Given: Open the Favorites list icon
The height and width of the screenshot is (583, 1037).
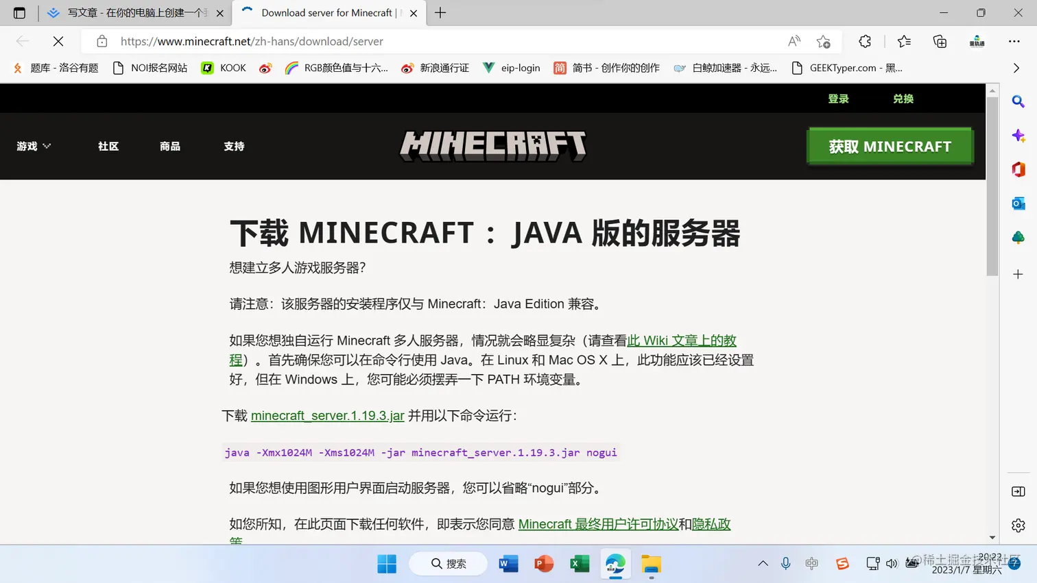Looking at the screenshot, I should coord(904,41).
